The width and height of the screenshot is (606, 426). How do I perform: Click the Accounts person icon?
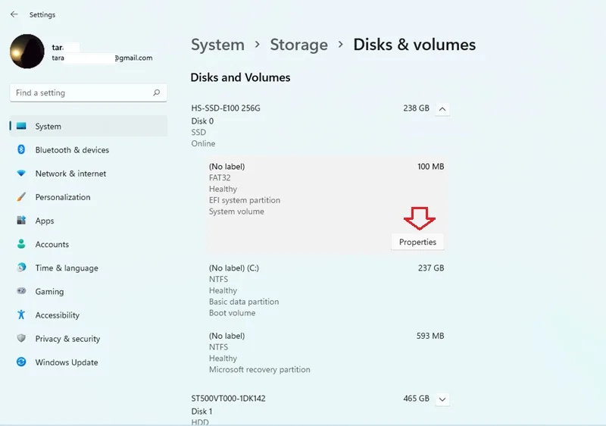tap(21, 244)
